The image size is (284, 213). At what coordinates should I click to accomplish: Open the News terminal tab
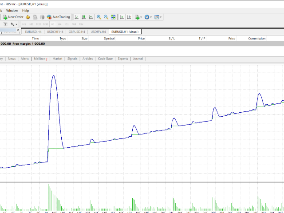(12, 59)
